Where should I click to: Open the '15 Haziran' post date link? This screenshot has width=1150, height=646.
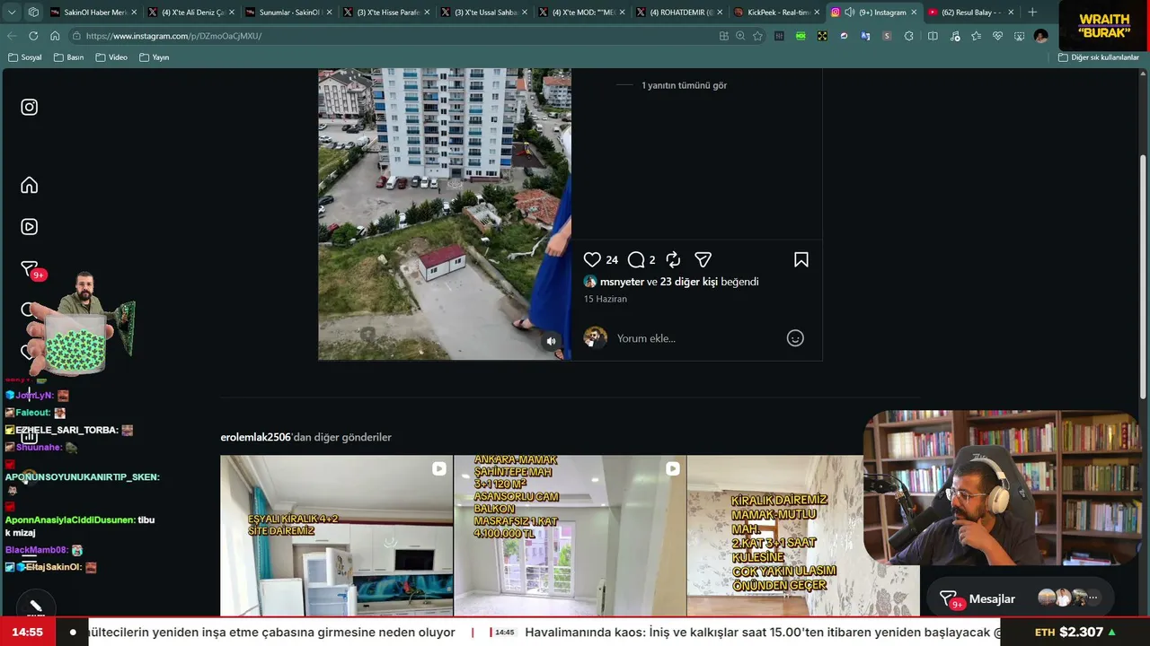[606, 299]
